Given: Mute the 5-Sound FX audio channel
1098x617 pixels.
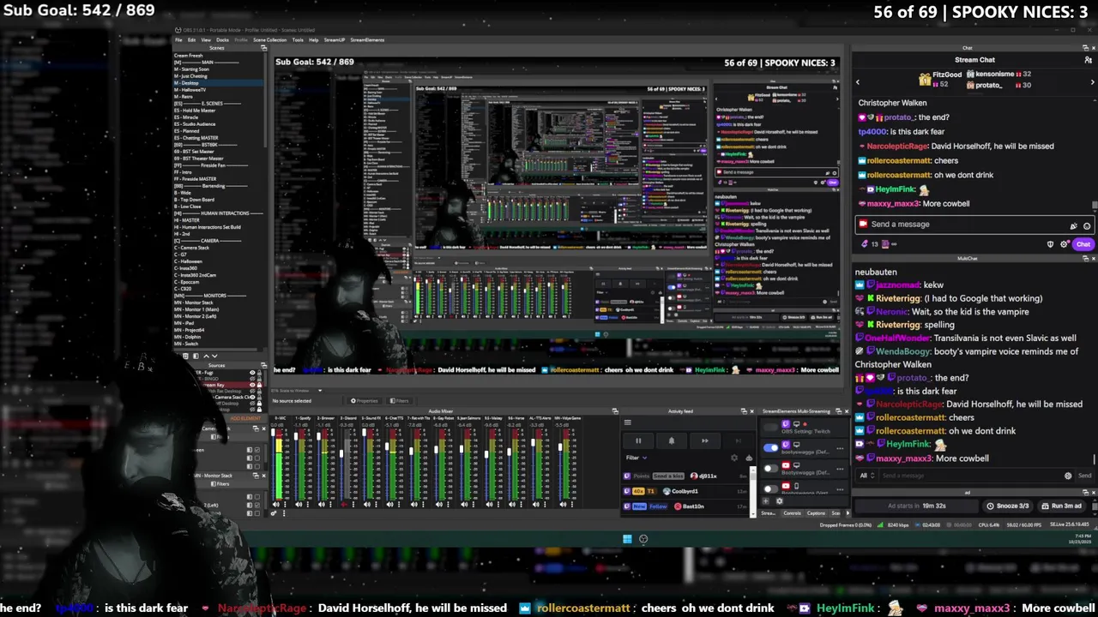Looking at the screenshot, I should pyautogui.click(x=366, y=505).
